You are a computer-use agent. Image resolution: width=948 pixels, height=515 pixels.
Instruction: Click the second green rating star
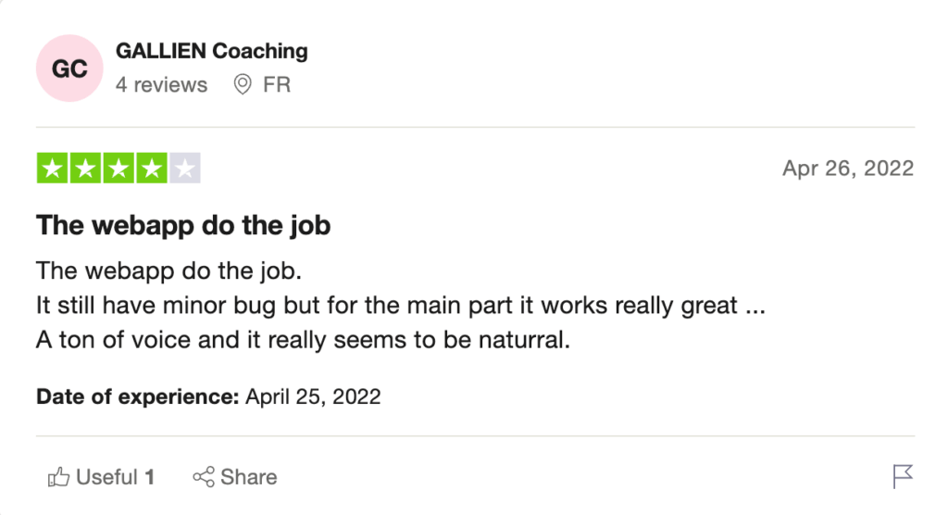coord(86,169)
